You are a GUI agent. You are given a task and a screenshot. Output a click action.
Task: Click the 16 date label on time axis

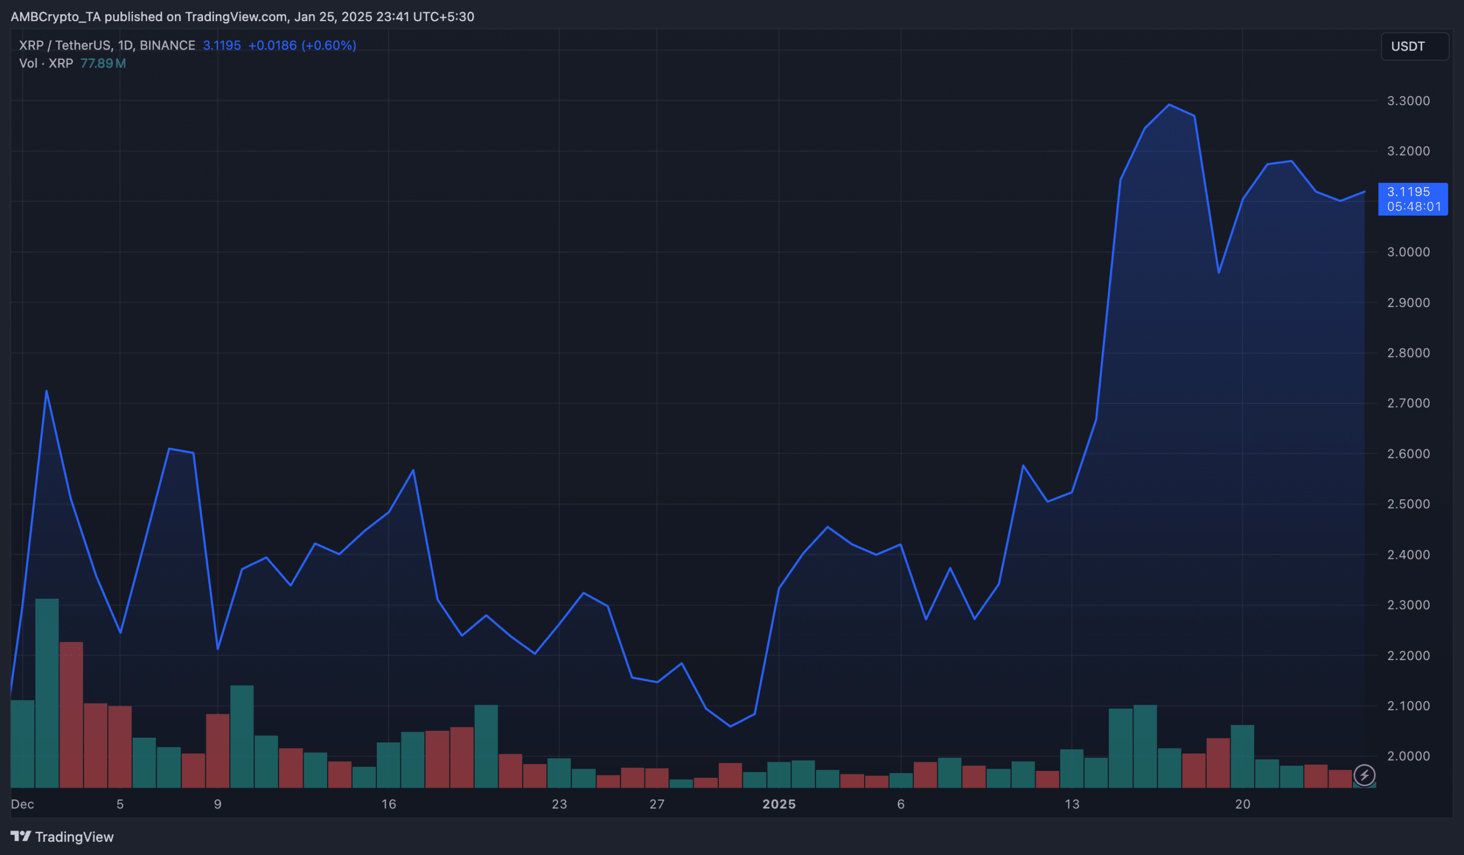coord(389,805)
